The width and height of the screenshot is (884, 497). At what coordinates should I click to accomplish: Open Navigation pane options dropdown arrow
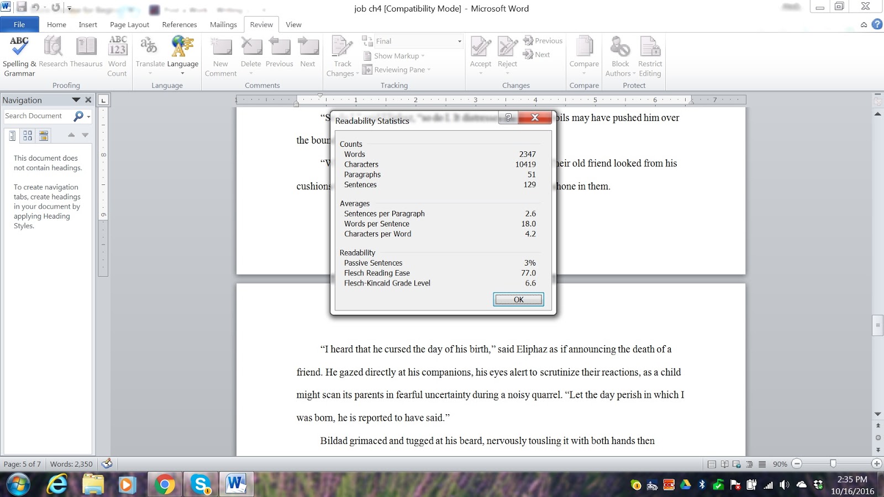[76, 100]
